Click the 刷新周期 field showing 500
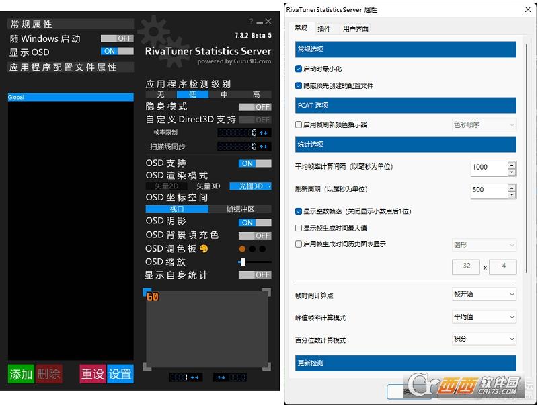Image resolution: width=538 pixels, height=405 pixels. click(489, 190)
